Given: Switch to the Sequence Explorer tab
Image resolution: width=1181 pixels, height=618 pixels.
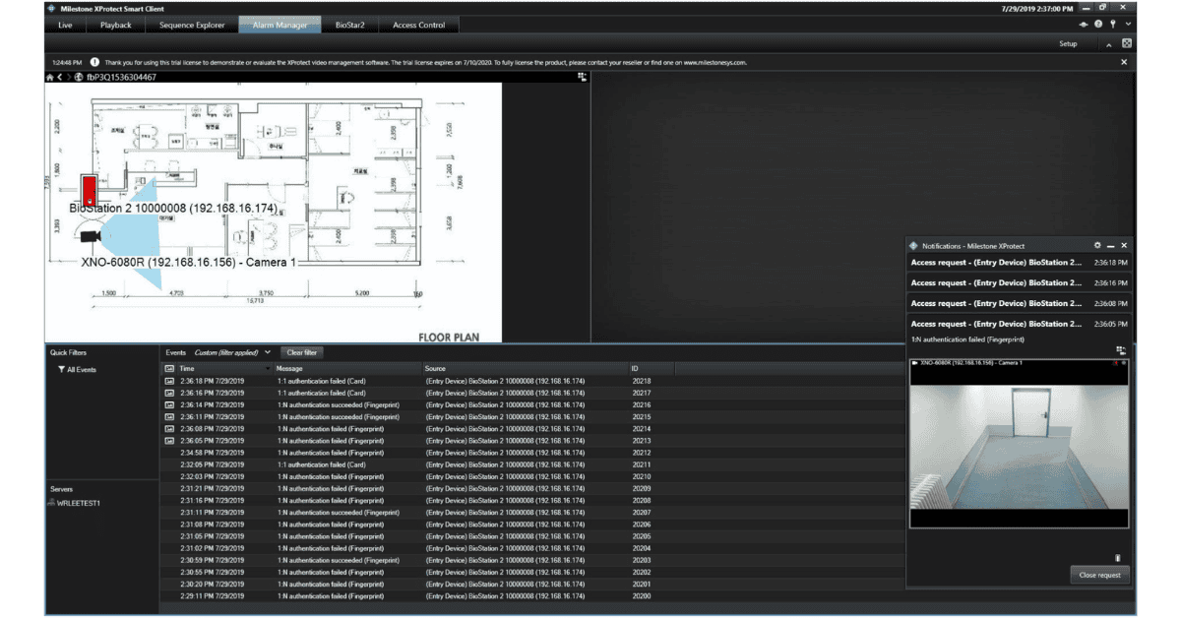Looking at the screenshot, I should (x=192, y=25).
